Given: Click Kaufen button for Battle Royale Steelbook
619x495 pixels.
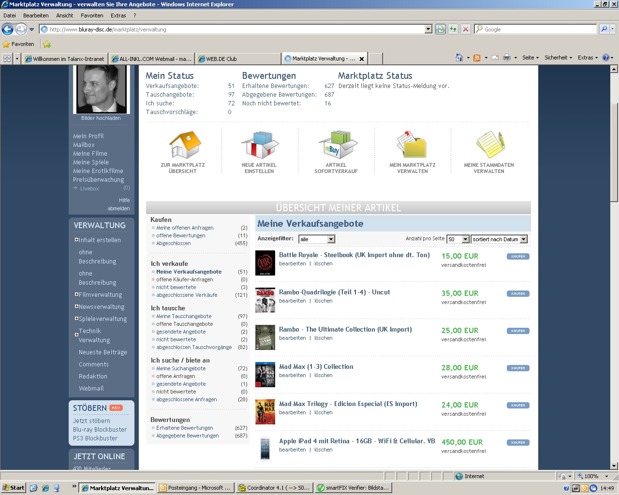Looking at the screenshot, I should pyautogui.click(x=518, y=256).
